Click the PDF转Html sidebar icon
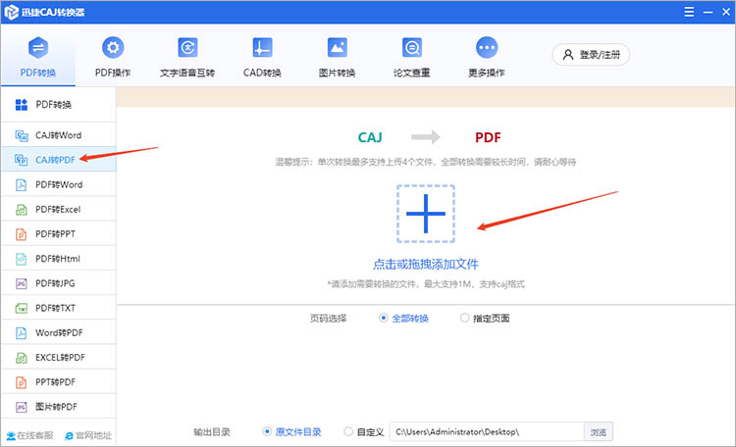This screenshot has width=736, height=447. (22, 259)
